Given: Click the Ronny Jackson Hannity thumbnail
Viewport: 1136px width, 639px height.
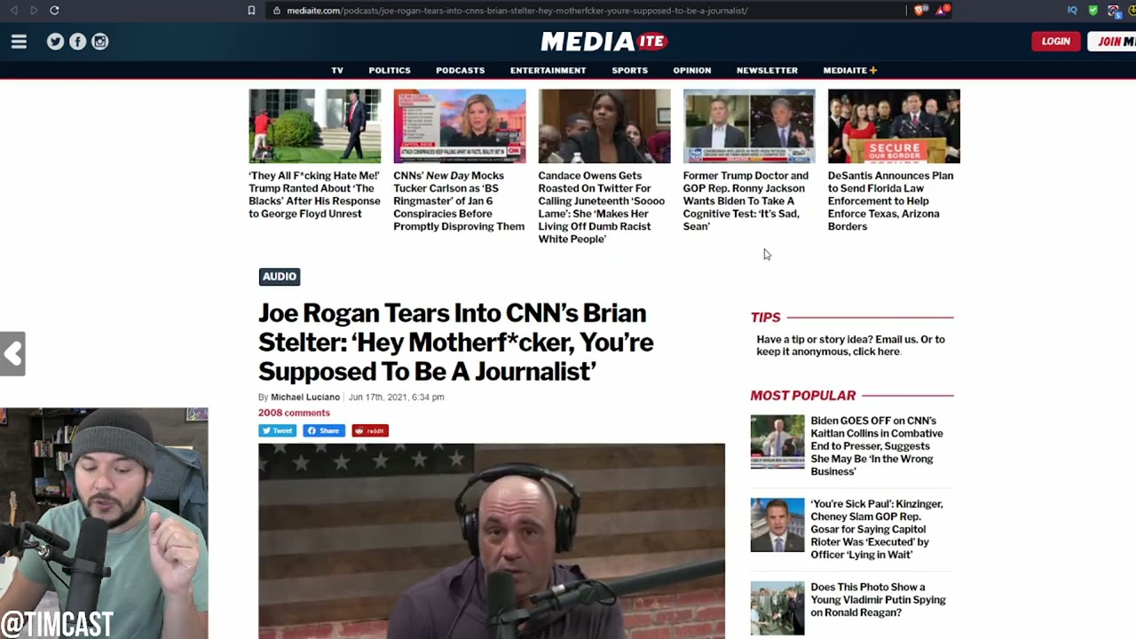Looking at the screenshot, I should point(748,126).
